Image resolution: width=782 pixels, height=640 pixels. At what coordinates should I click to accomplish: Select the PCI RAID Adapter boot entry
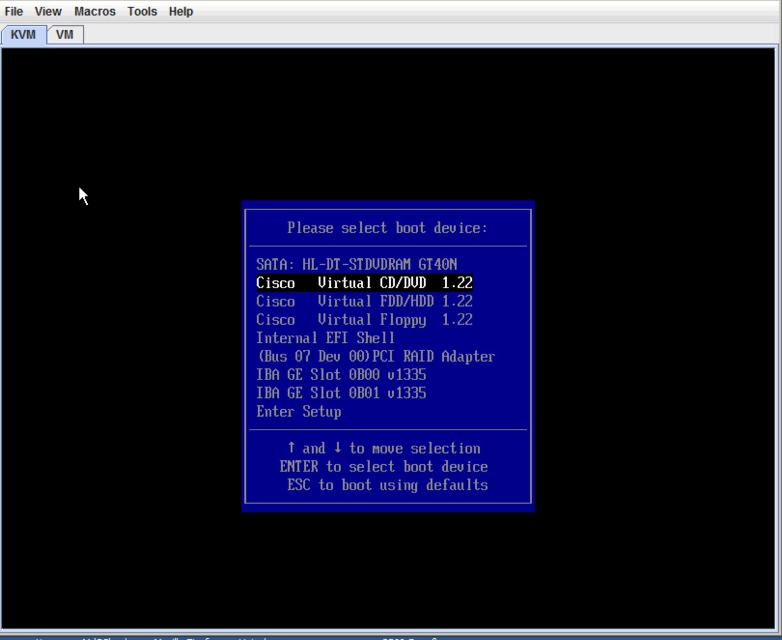coord(376,357)
